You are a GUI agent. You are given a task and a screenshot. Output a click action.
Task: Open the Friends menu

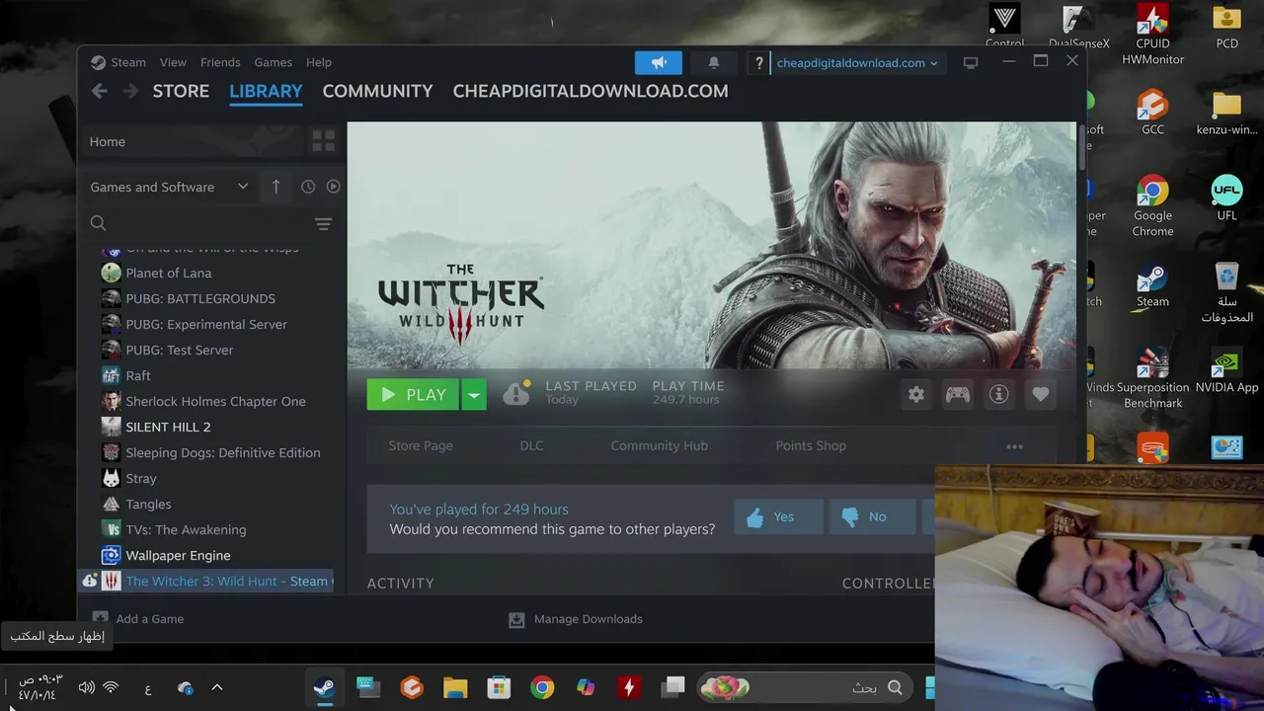click(220, 62)
